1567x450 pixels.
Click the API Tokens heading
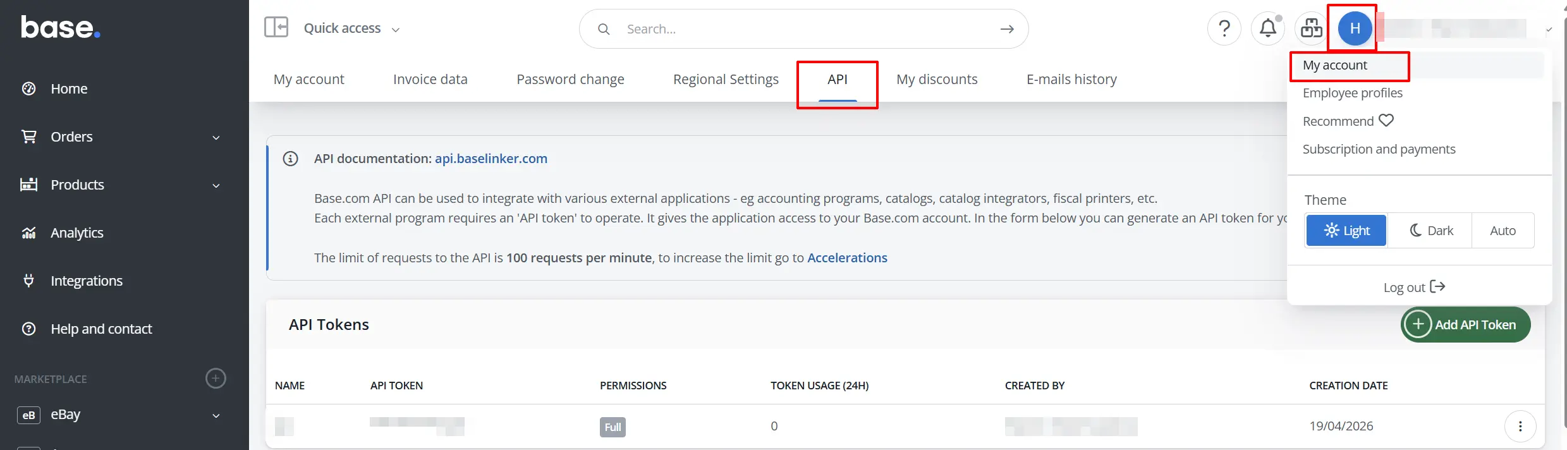(329, 324)
